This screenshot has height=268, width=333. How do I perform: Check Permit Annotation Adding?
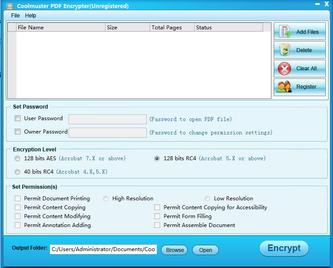coord(18,225)
